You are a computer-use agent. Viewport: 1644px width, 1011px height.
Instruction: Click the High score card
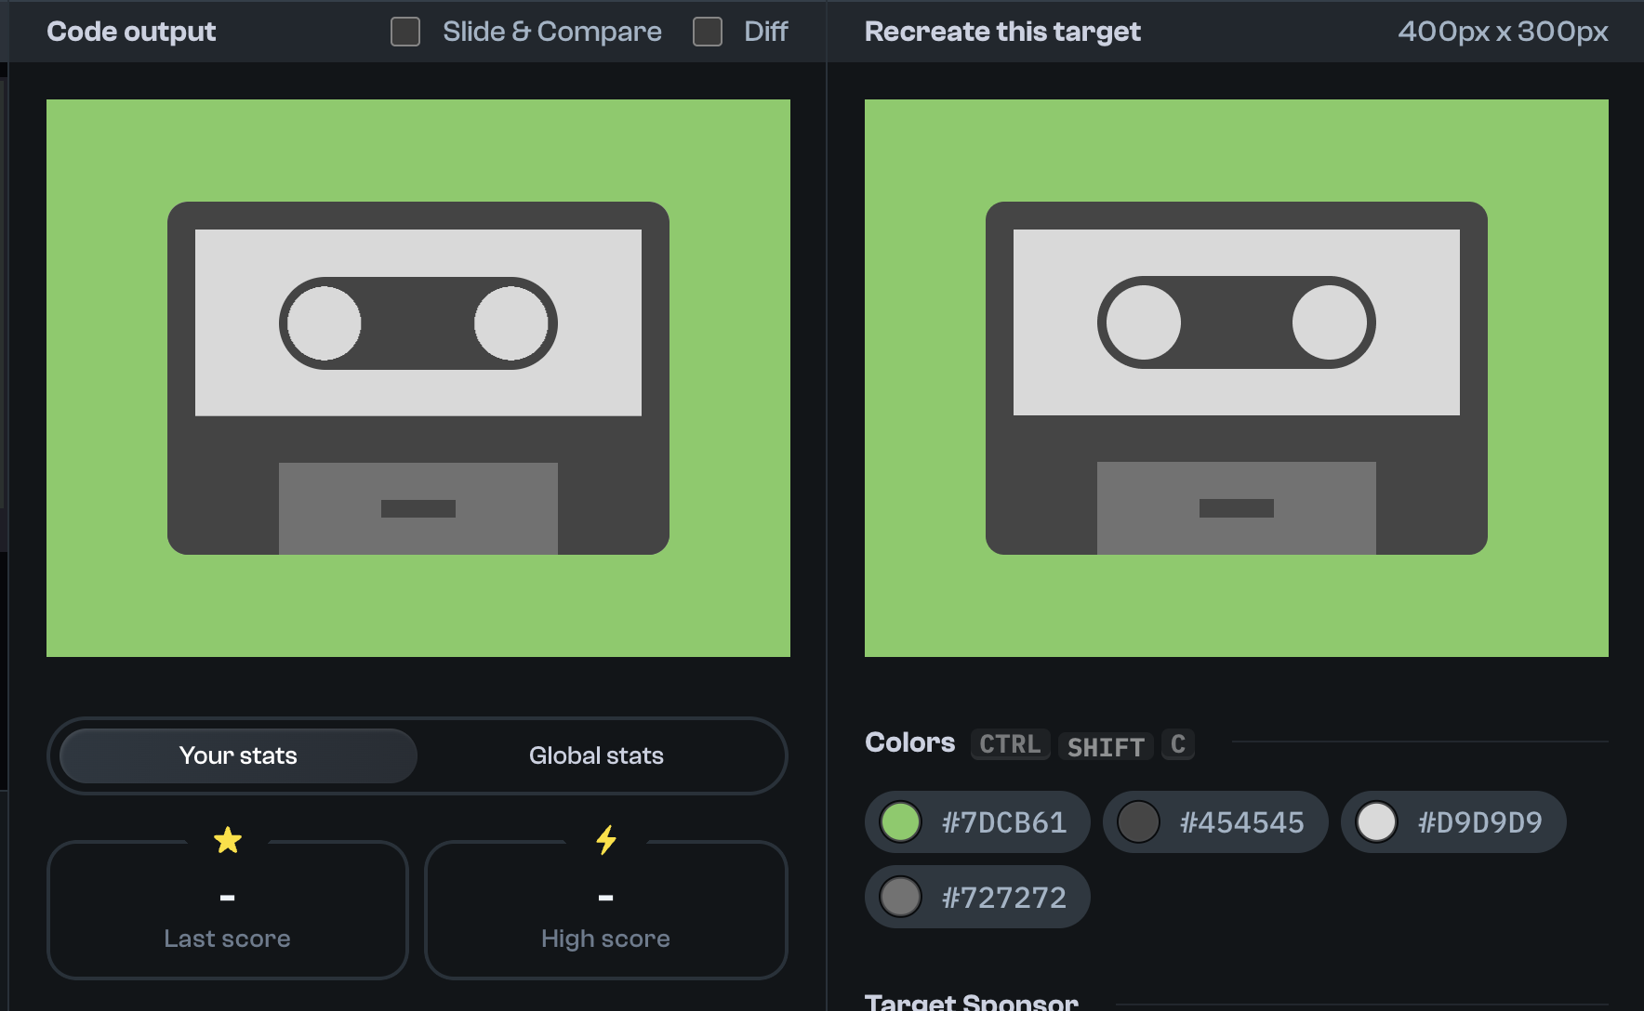(606, 910)
